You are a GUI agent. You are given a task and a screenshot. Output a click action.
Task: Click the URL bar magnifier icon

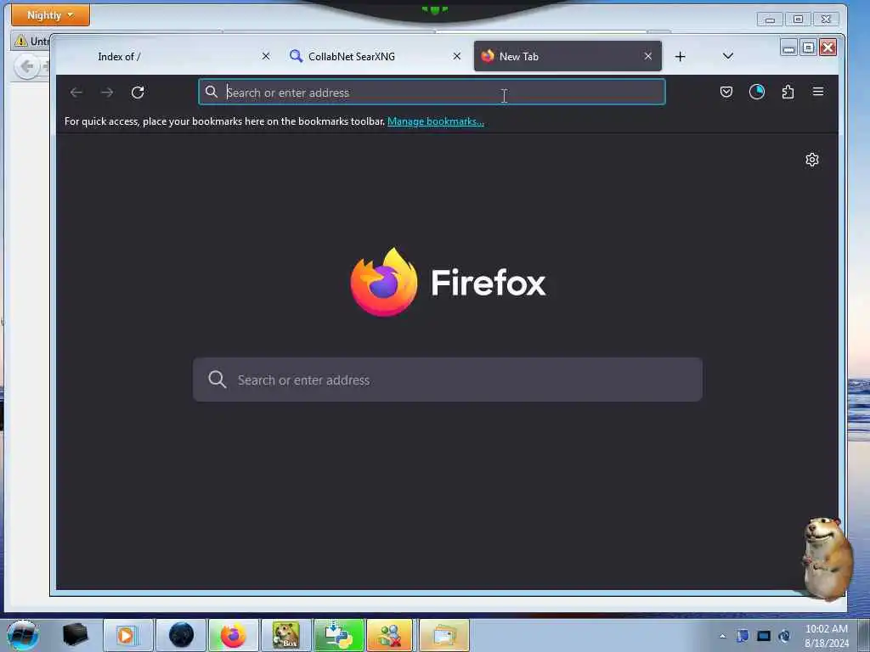[212, 92]
